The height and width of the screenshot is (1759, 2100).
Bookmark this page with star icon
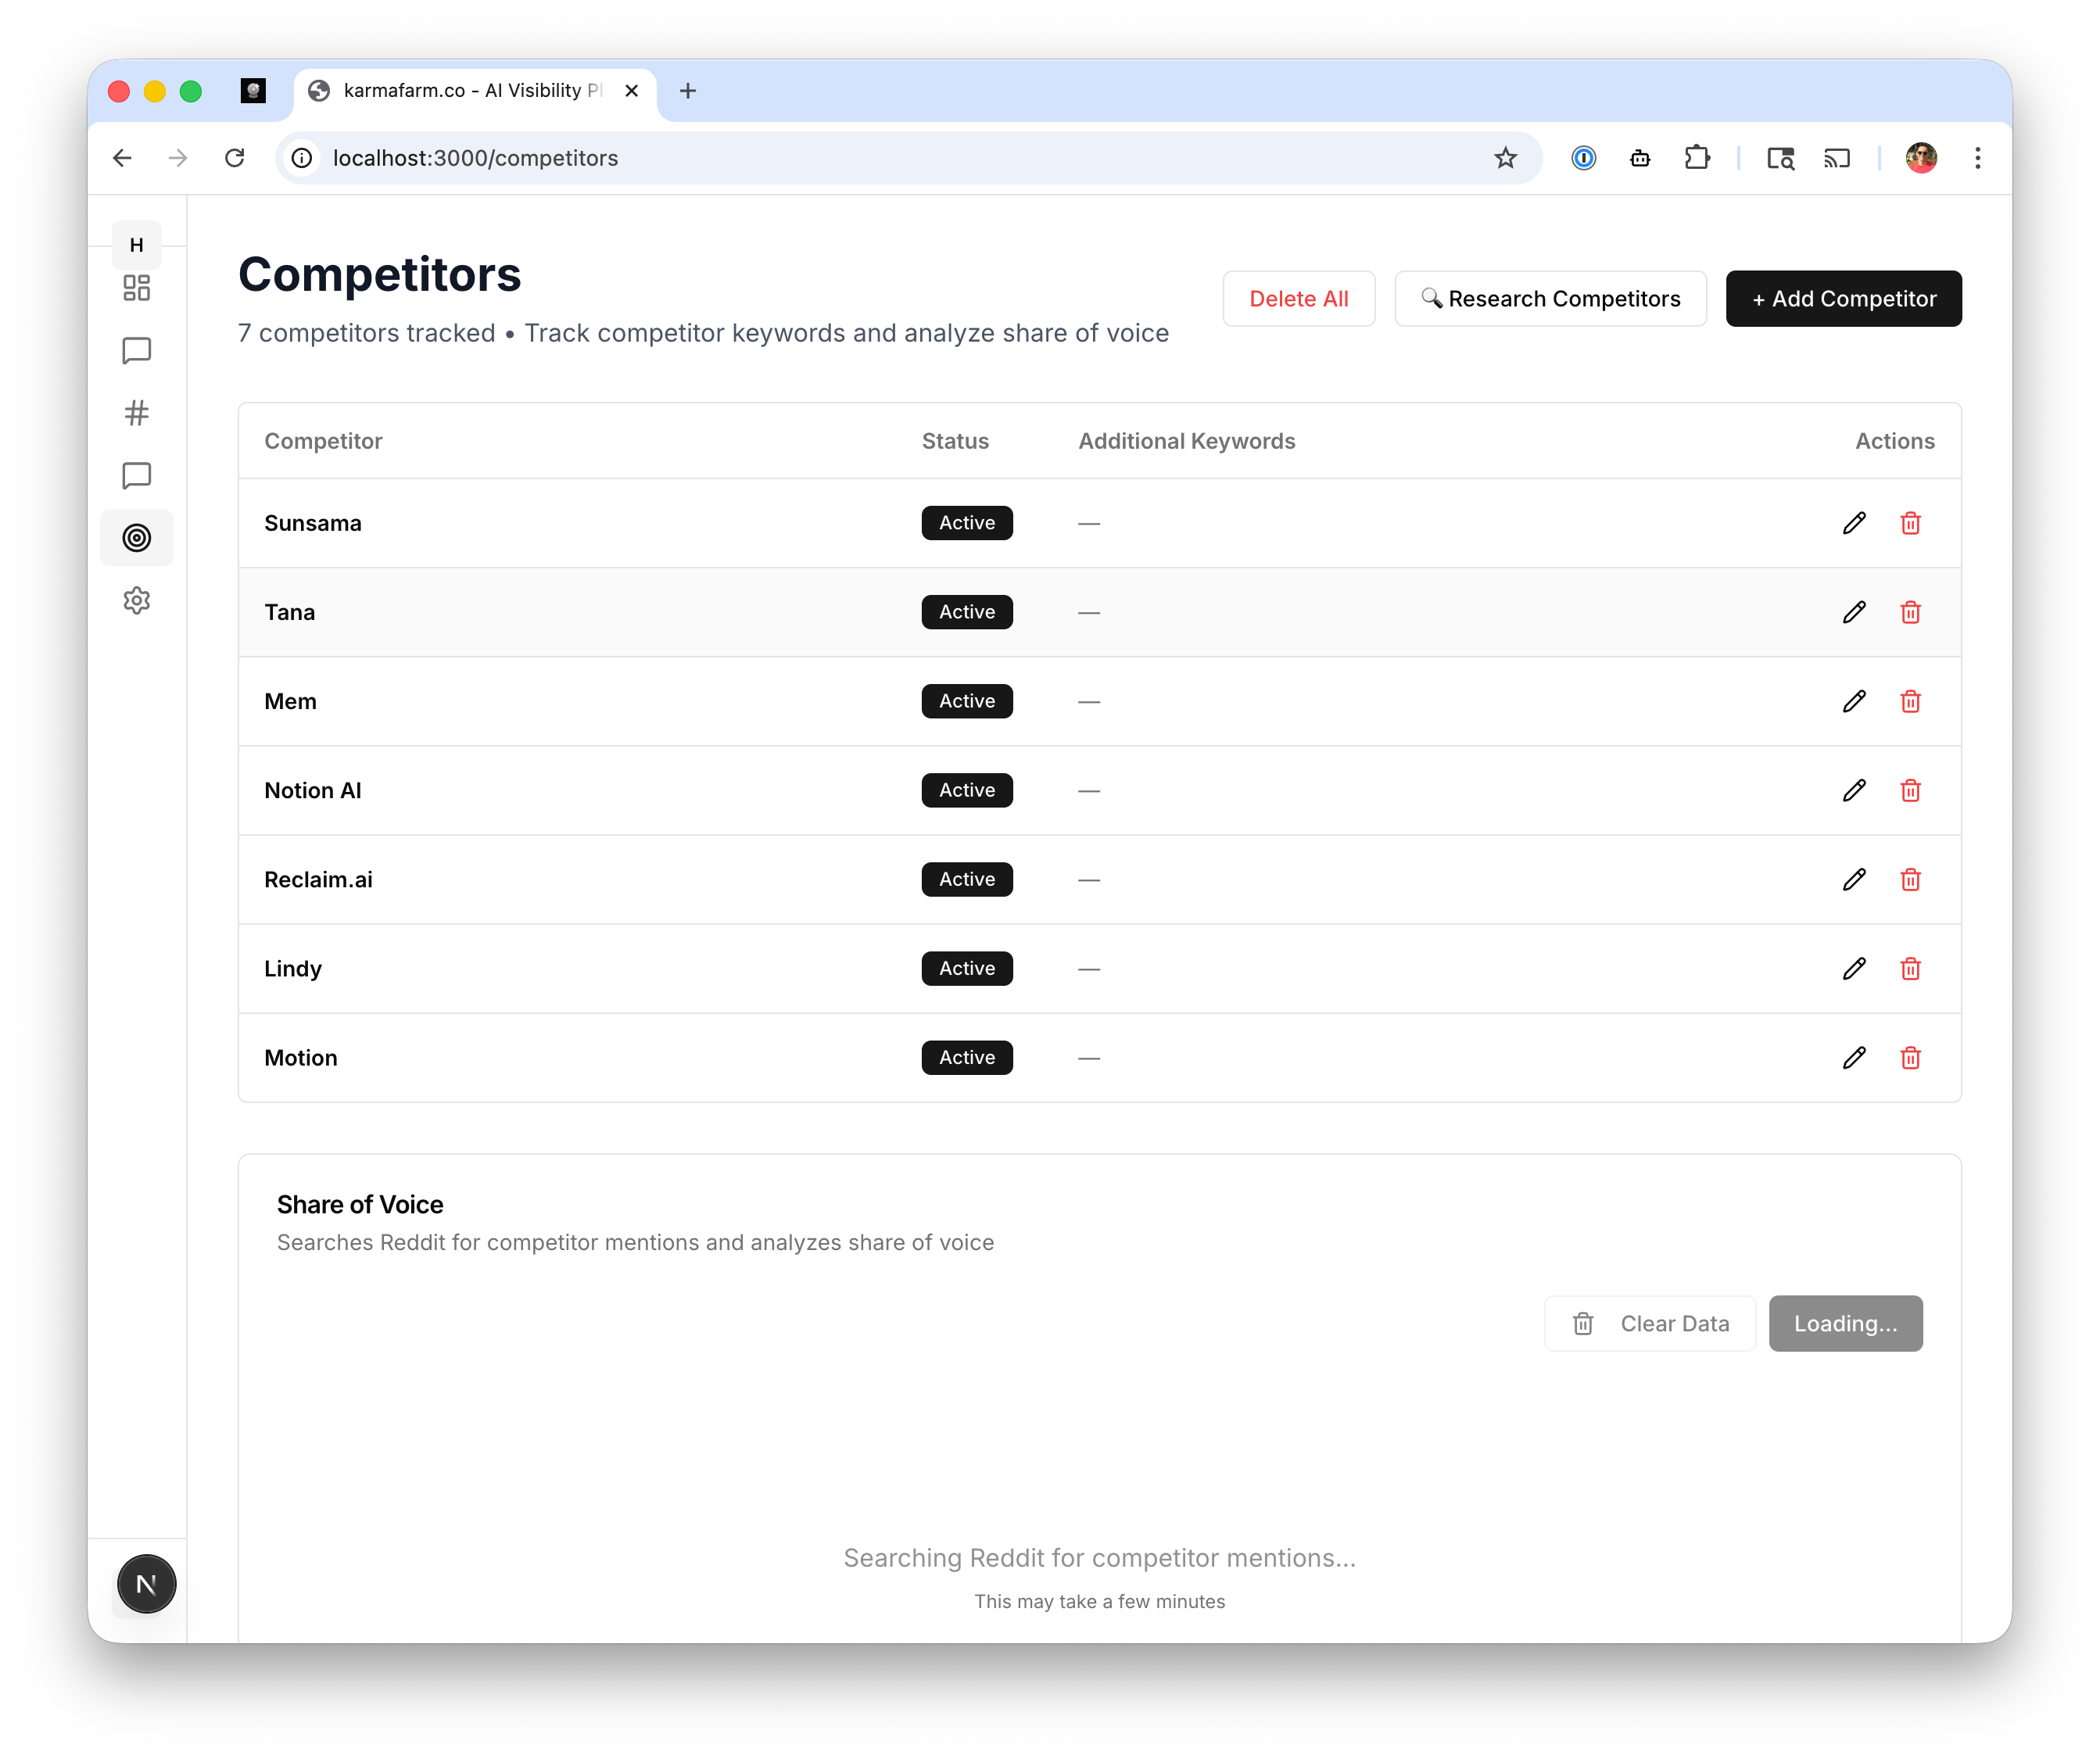1505,158
